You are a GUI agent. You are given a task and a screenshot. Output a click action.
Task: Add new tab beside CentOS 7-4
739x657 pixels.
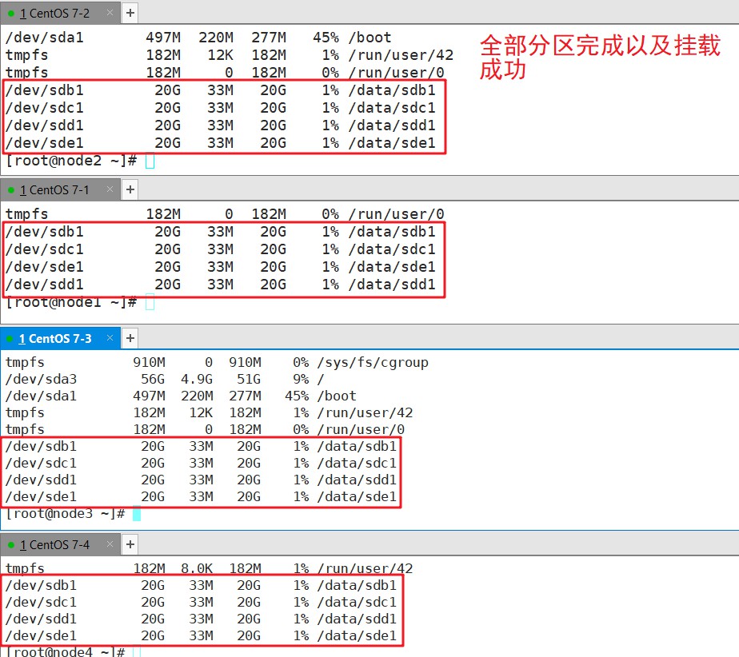click(130, 545)
